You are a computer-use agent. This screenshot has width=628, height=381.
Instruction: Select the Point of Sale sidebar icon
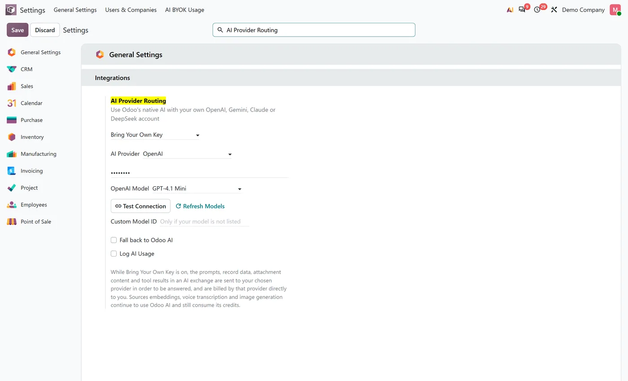[x=12, y=222]
